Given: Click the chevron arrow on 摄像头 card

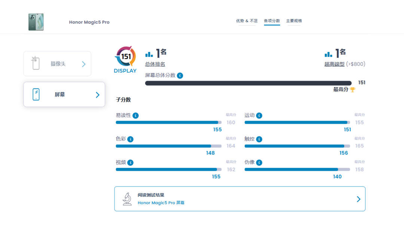Looking at the screenshot, I should [x=84, y=64].
